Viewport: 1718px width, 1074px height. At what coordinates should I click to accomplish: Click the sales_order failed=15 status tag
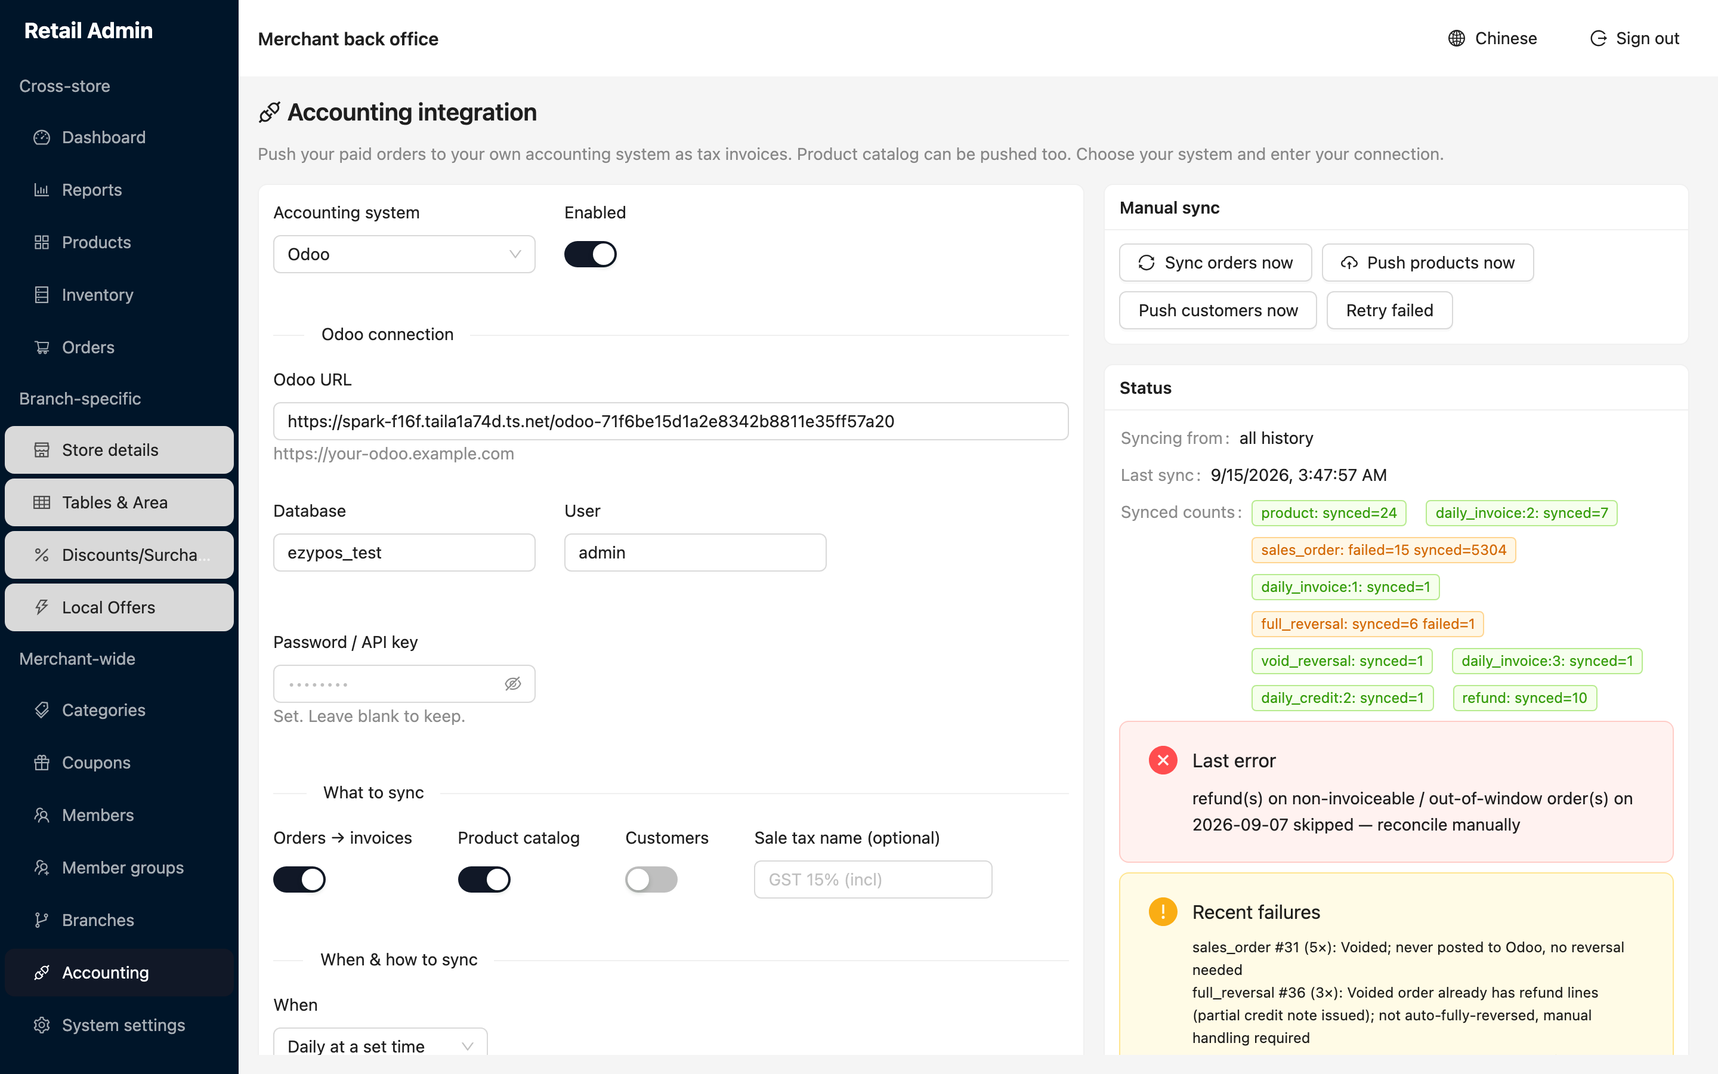[x=1383, y=550]
